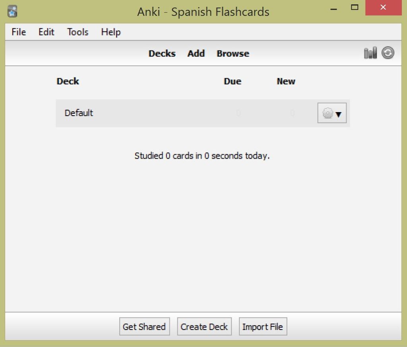Screen dimensions: 407x347
Task: Close the Anki window
Action: click(383, 8)
